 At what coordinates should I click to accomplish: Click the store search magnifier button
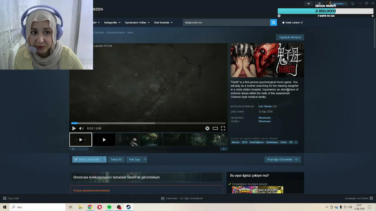[x=273, y=23]
